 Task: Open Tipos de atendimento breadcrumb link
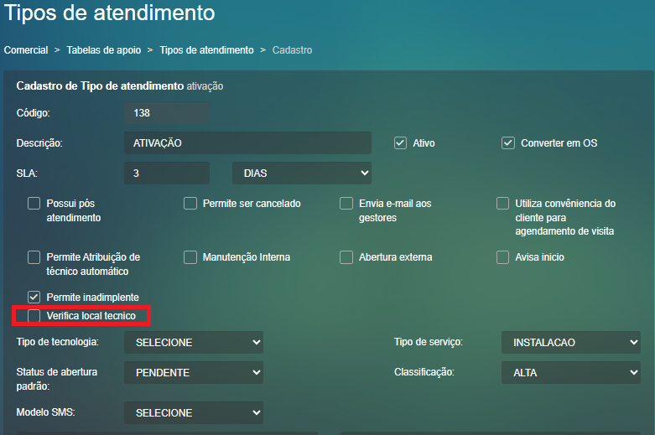pyautogui.click(x=206, y=50)
